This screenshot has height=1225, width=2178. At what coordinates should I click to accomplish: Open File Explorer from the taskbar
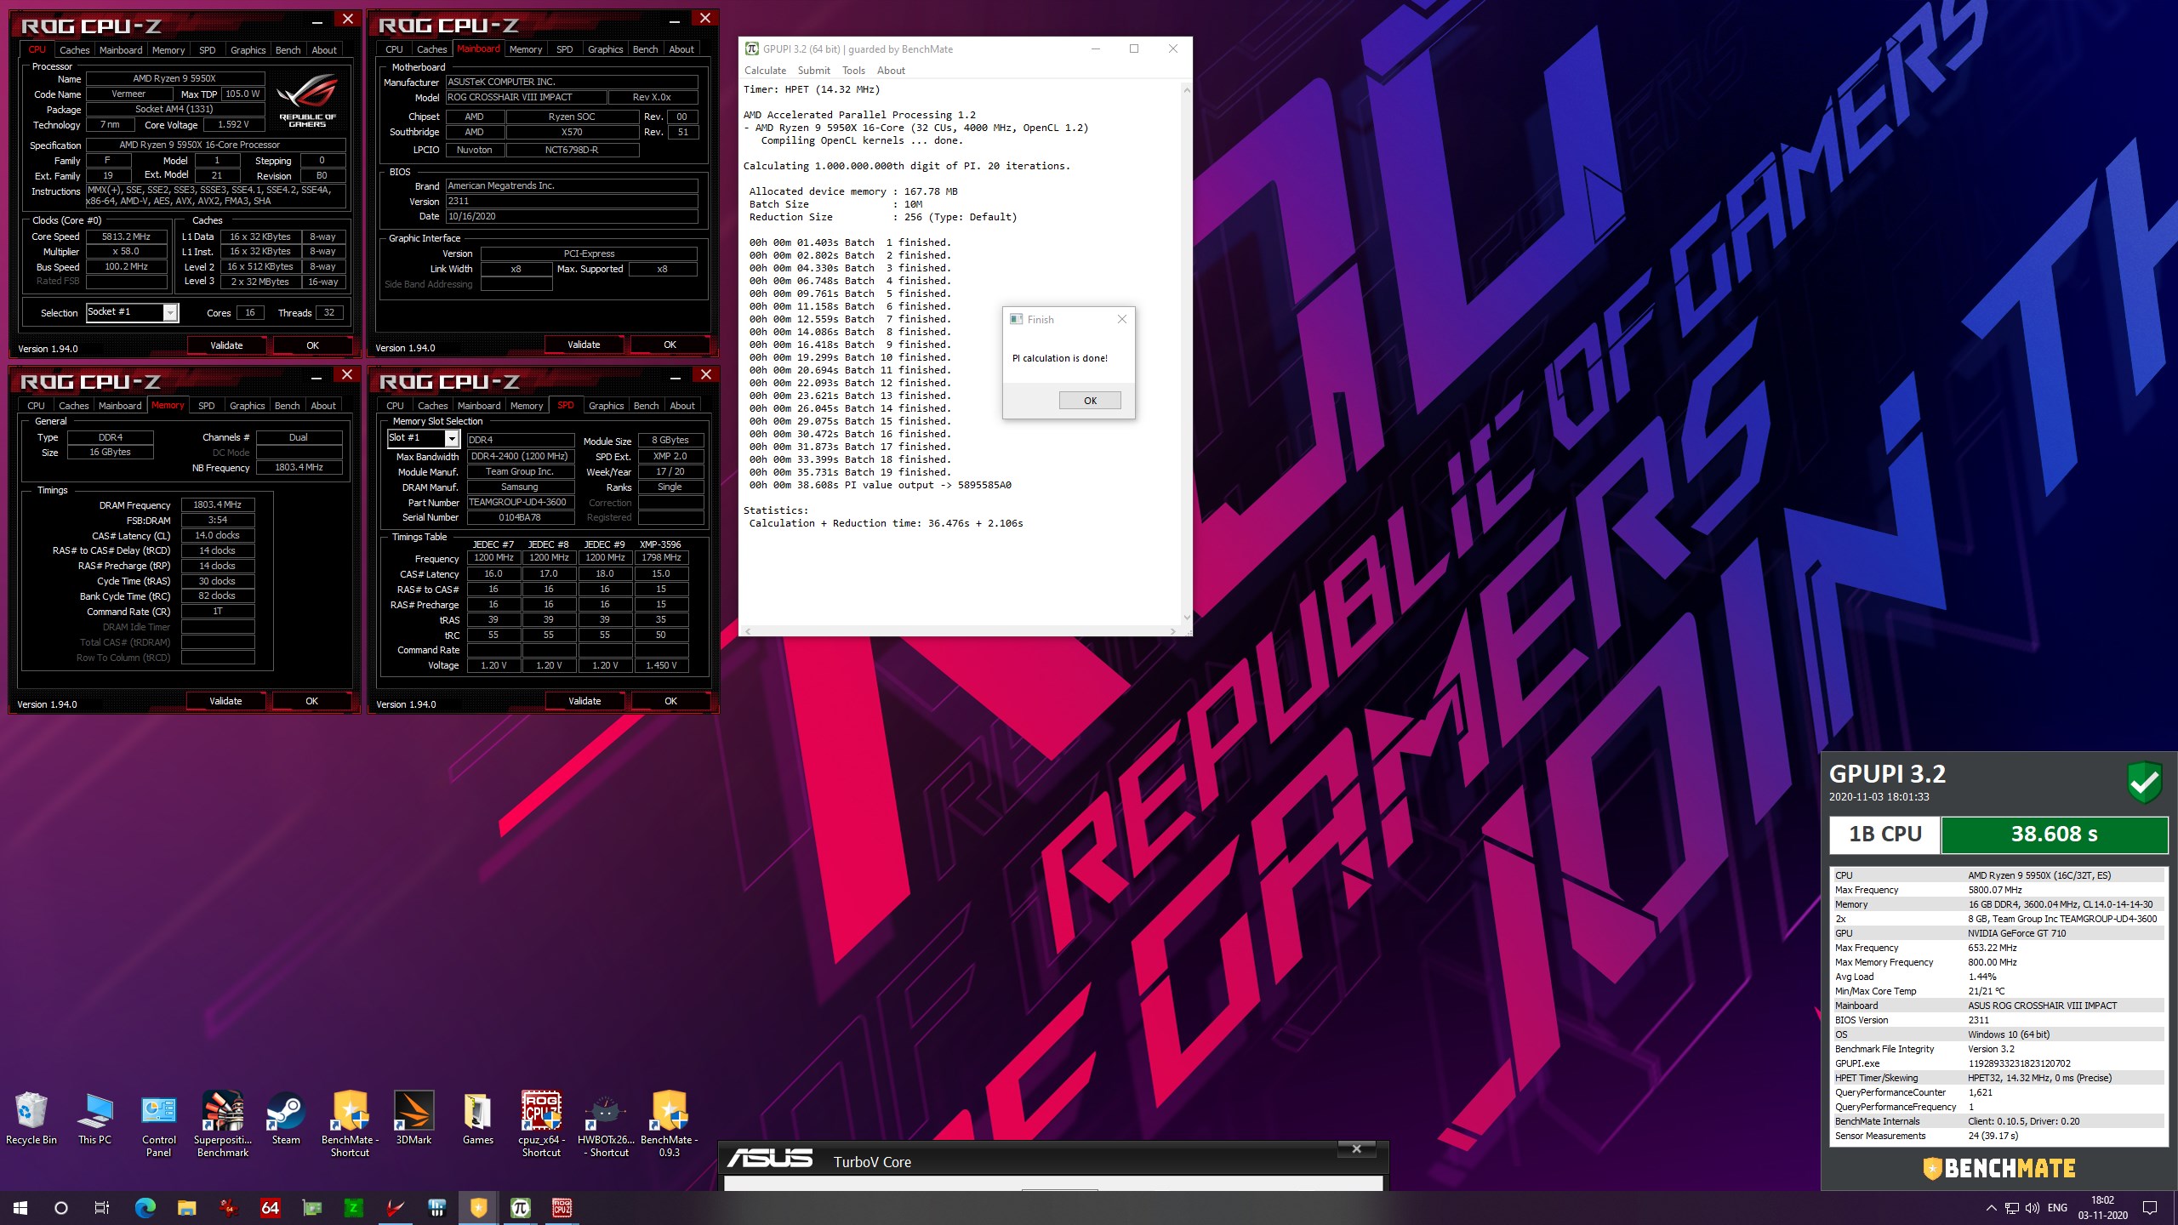click(x=187, y=1207)
